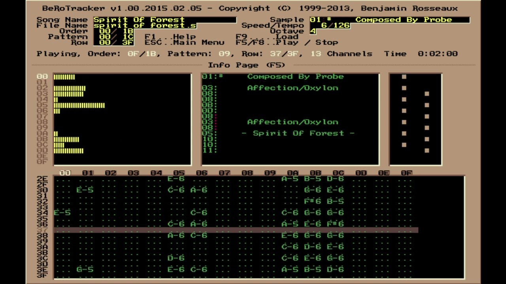Click the highlighted current row 37 bar

point(236,230)
